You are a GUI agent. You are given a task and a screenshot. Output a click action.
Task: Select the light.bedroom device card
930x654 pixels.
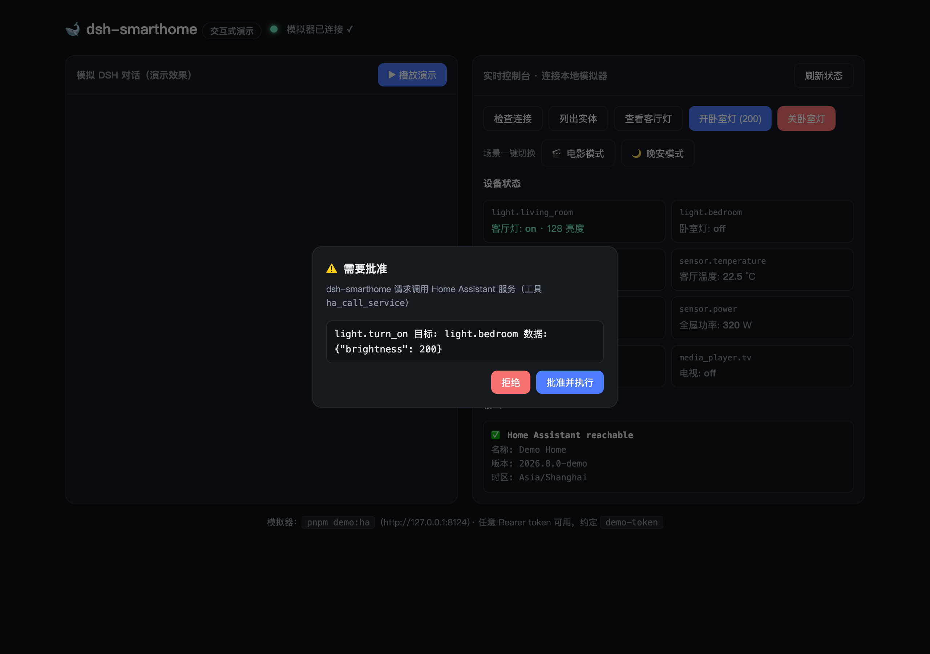click(762, 221)
